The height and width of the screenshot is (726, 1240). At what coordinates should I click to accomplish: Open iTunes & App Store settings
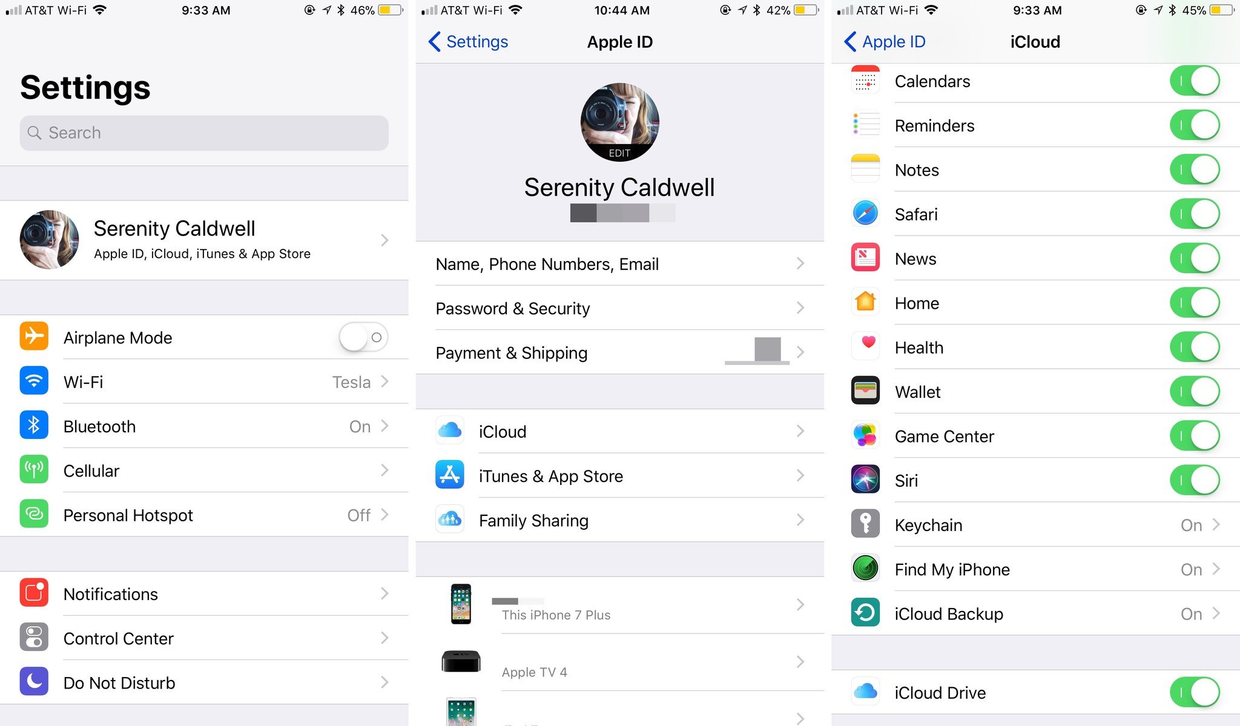coord(618,475)
